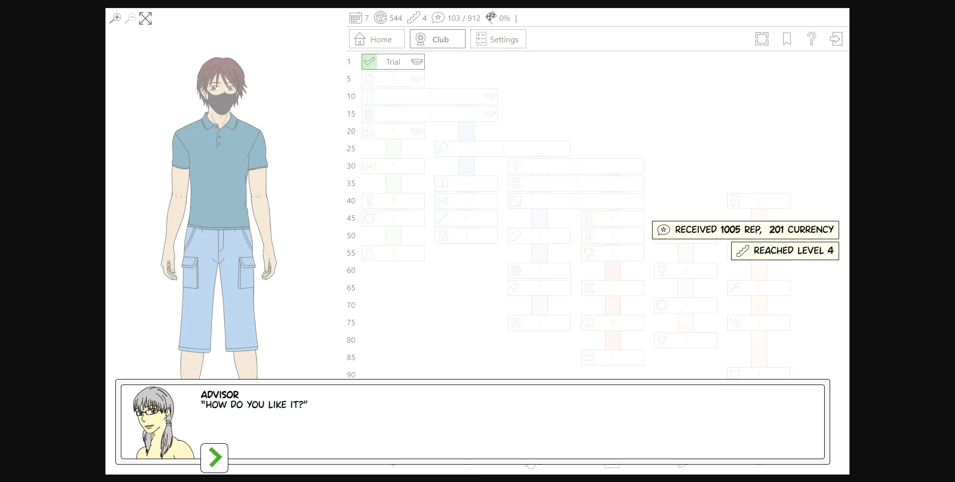This screenshot has height=482, width=955.
Task: Toggle the bookmark icon
Action: [787, 39]
